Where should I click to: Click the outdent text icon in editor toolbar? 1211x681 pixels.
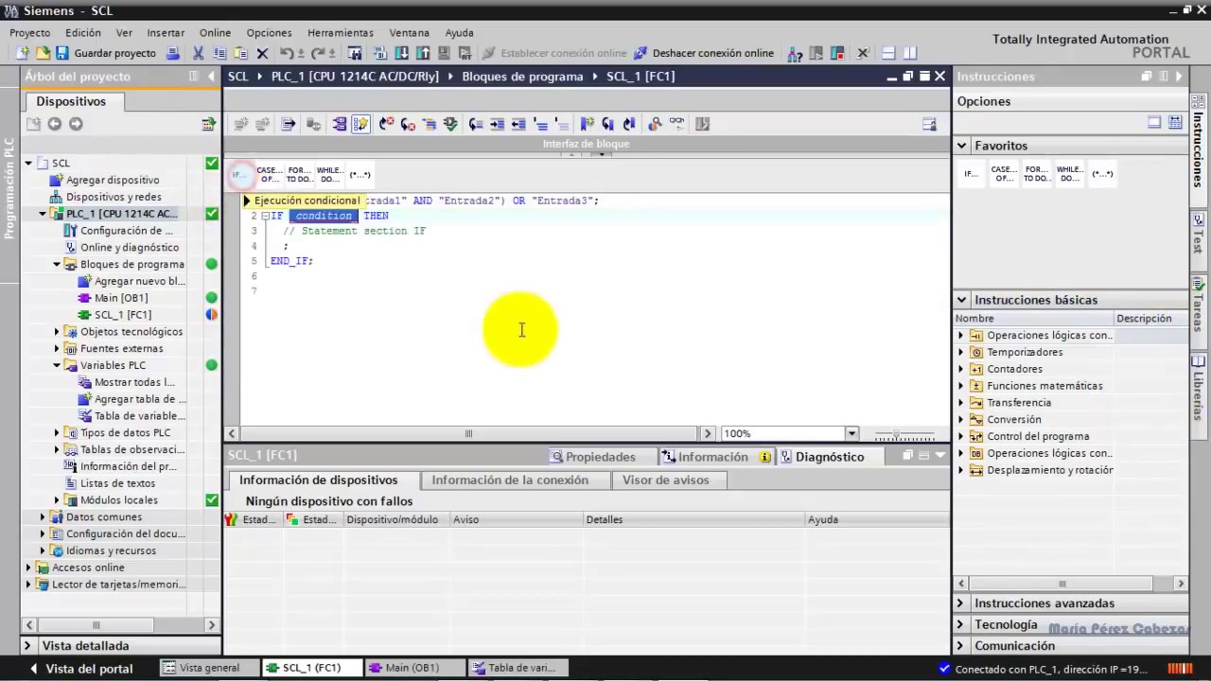tap(518, 124)
